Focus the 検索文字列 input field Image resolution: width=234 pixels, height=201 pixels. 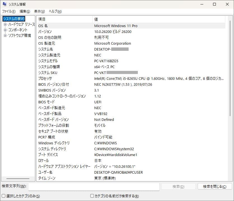[x=94, y=187]
